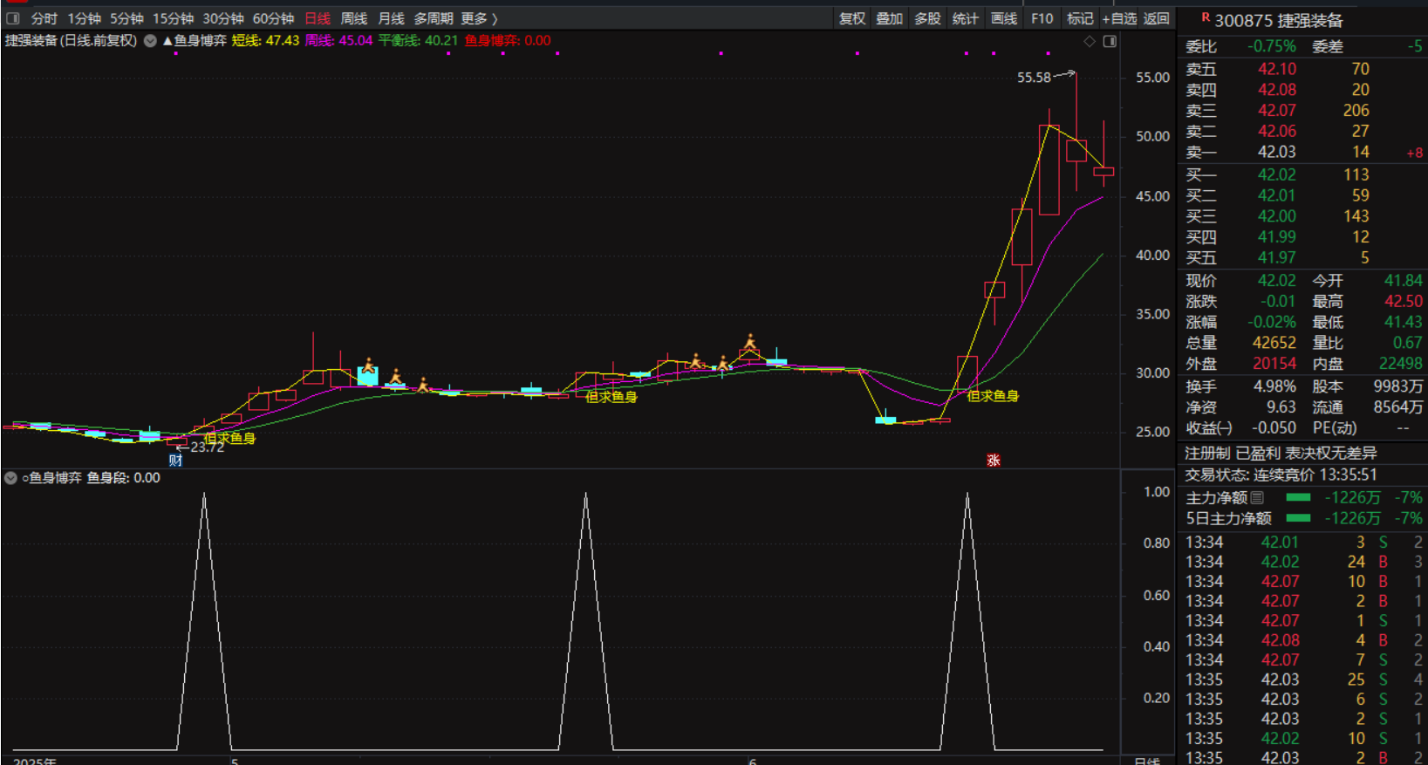Click the 300875 捷强装备 stock title
This screenshot has height=765, width=1428.
[1279, 21]
